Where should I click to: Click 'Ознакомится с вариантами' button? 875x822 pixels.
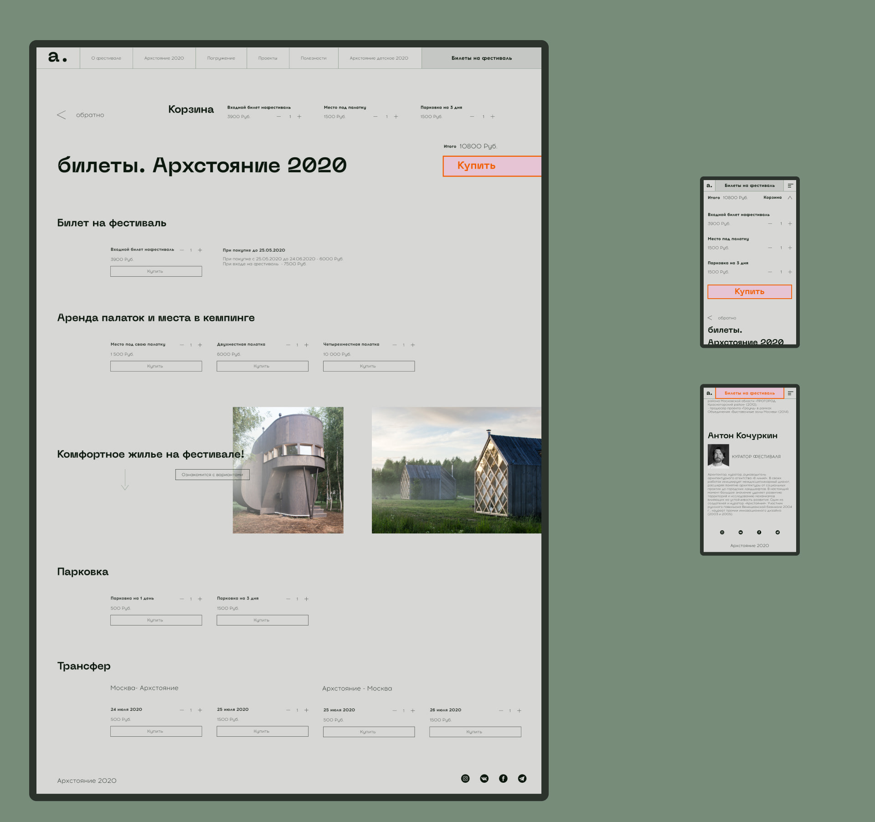point(212,475)
